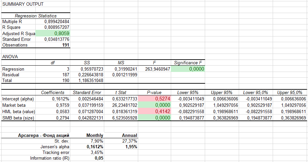
Task: Click SMB t Stat 6,523505928
Action: (x=125, y=118)
